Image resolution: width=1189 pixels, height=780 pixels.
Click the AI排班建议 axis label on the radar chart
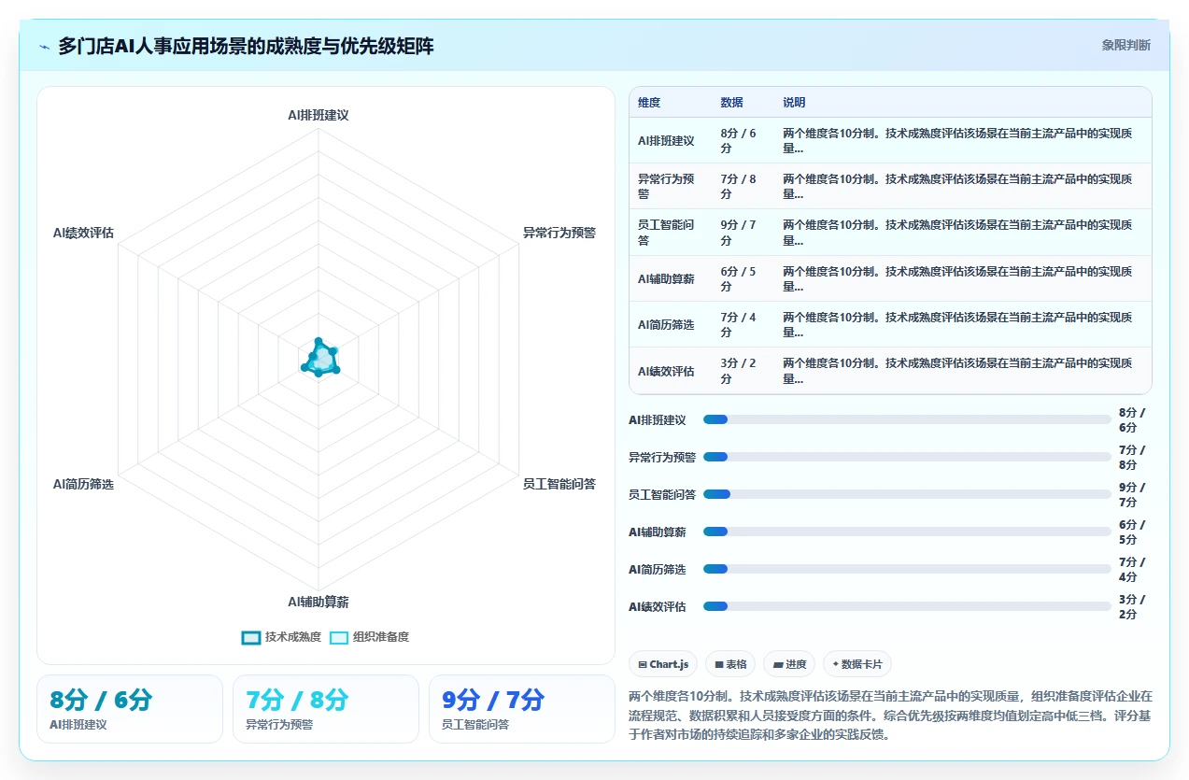(318, 115)
